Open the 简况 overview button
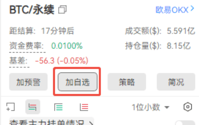Viewport: 199px width, 125px height. pyautogui.click(x=176, y=82)
